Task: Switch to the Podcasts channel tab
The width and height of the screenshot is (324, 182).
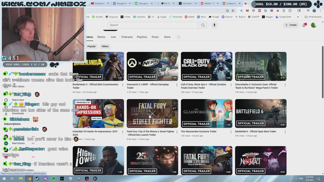Action: [127, 37]
